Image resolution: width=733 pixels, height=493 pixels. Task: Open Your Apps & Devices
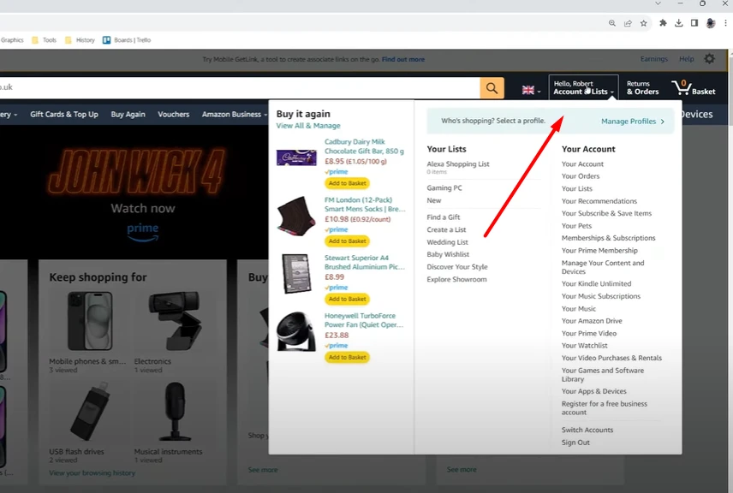(x=593, y=392)
